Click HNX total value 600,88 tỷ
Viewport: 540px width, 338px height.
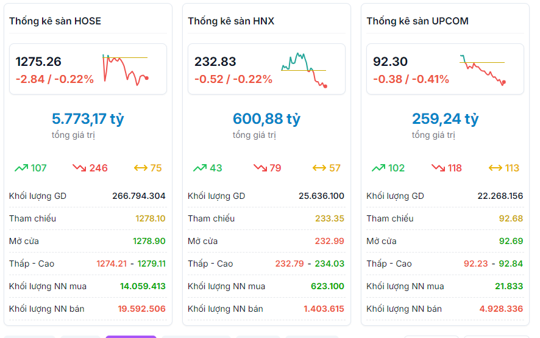[266, 118]
